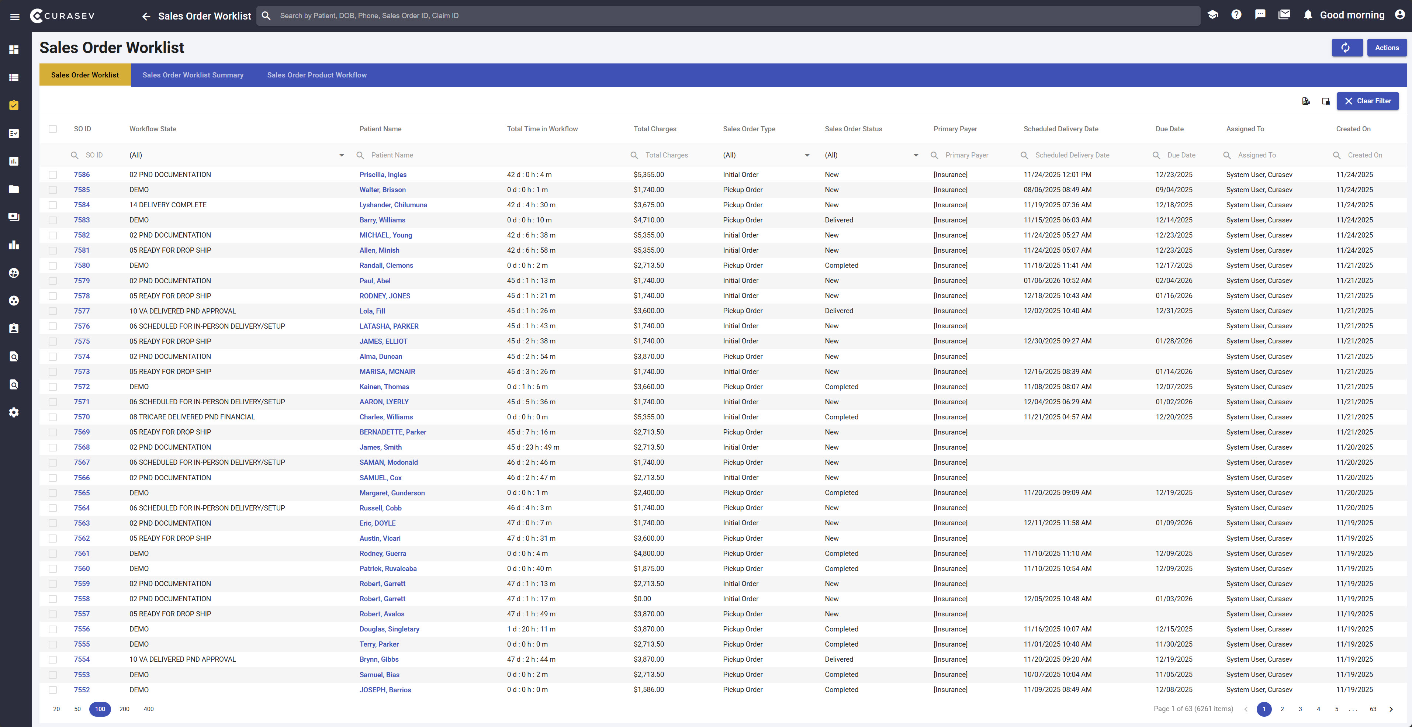The height and width of the screenshot is (727, 1412).
Task: Switch to Sales Order Worklist Summary tab
Action: point(193,75)
